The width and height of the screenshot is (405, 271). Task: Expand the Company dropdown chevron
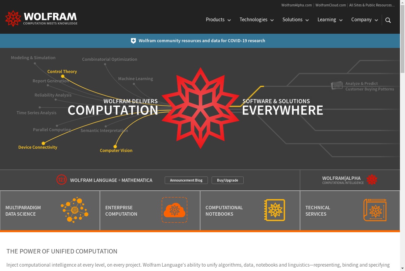click(x=376, y=20)
